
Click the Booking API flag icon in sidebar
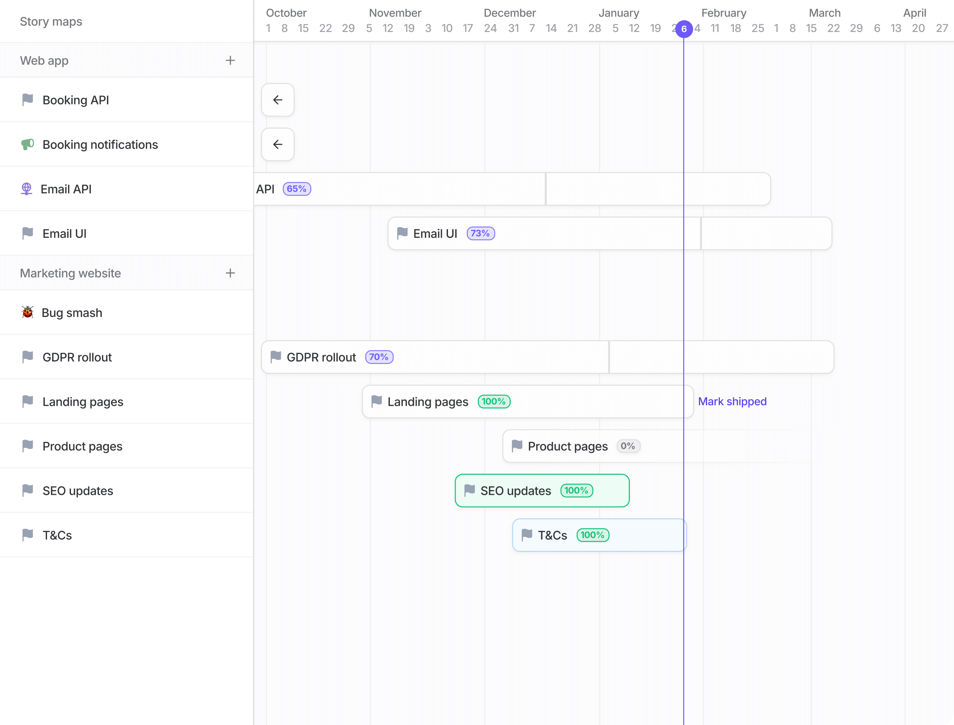pyautogui.click(x=28, y=100)
